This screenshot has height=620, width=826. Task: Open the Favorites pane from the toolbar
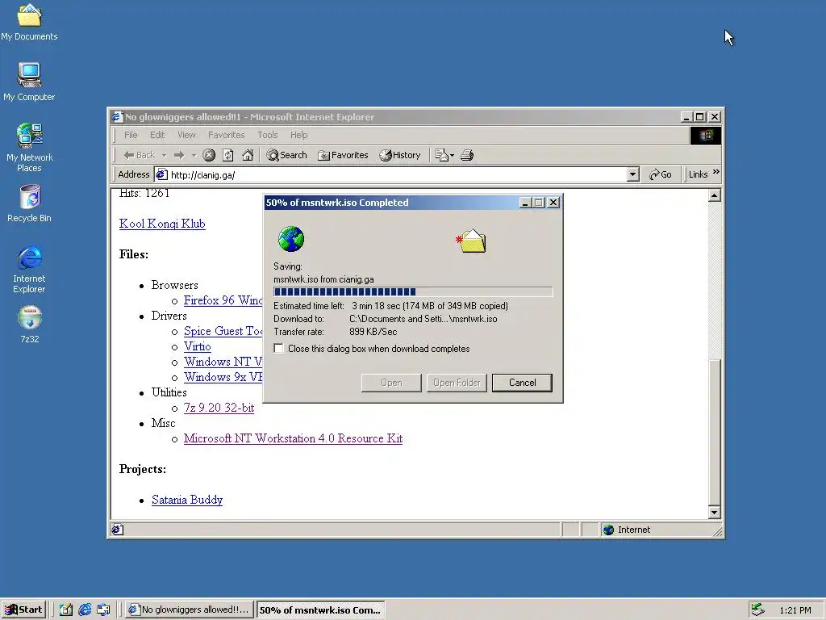343,155
